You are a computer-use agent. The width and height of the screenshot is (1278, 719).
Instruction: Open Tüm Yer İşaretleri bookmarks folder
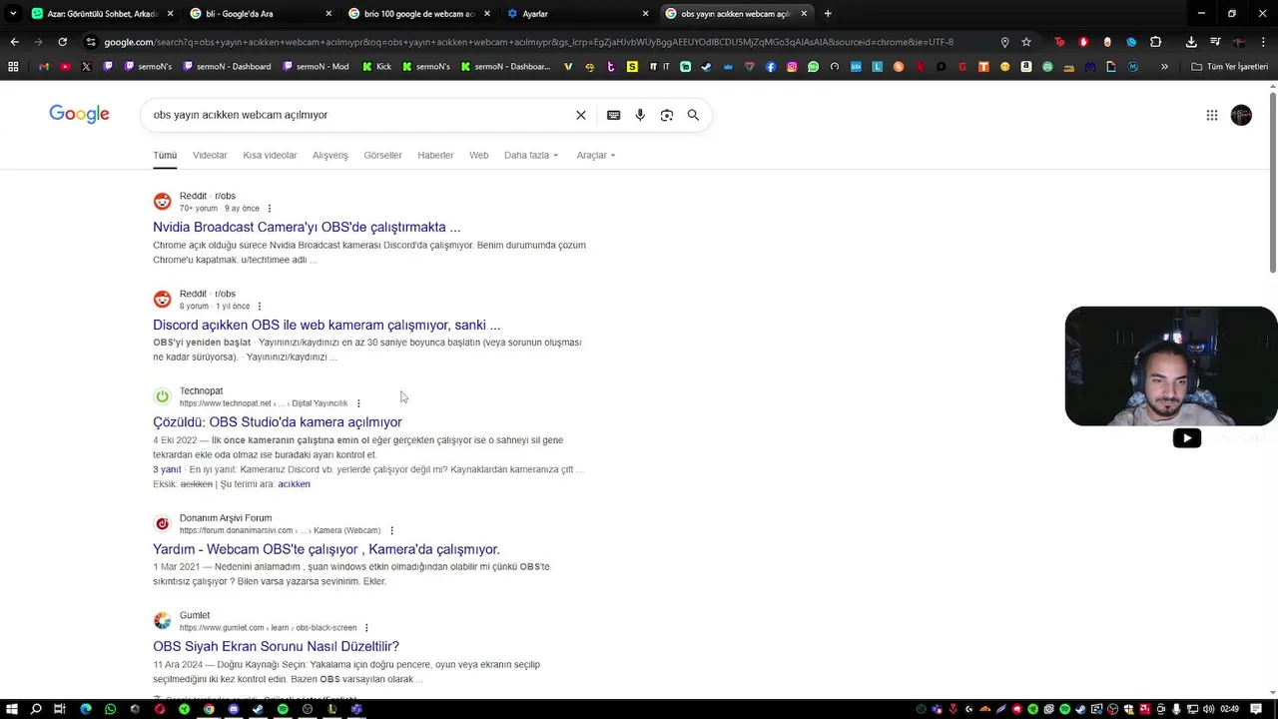(x=1230, y=67)
